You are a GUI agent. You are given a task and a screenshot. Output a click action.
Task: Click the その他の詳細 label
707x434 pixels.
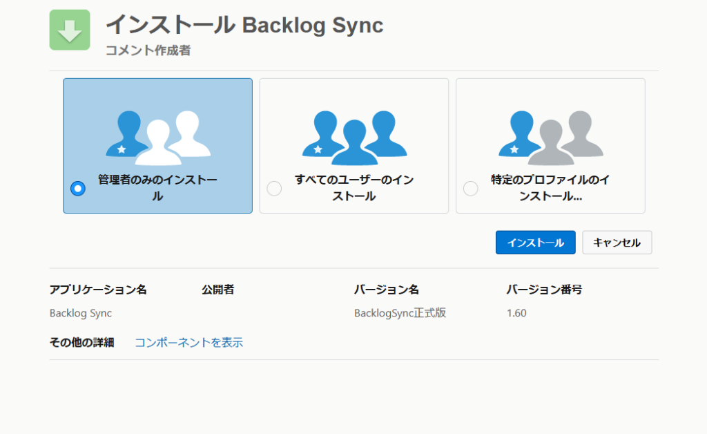point(81,342)
